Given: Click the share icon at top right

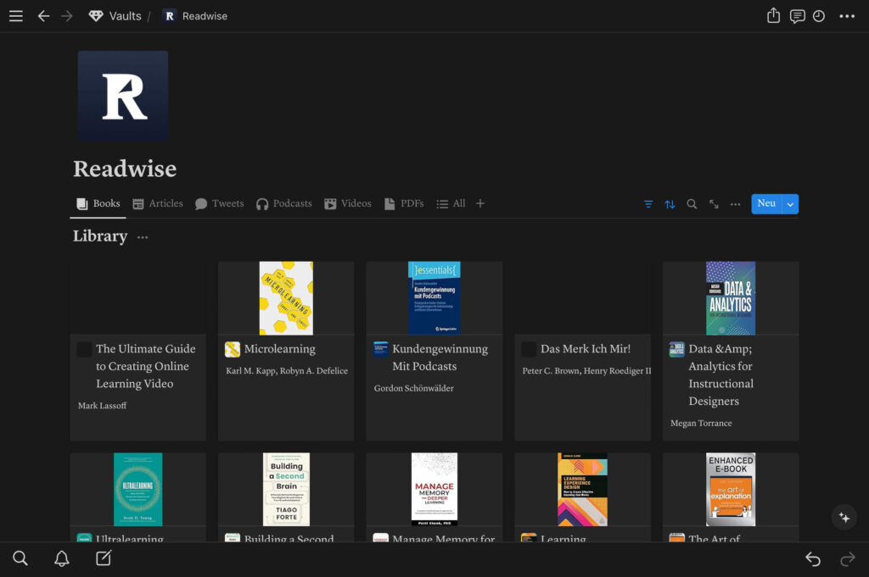Looking at the screenshot, I should [772, 14].
